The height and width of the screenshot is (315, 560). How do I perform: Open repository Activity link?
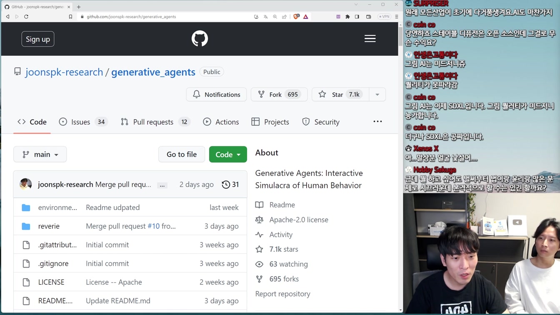(x=274, y=235)
